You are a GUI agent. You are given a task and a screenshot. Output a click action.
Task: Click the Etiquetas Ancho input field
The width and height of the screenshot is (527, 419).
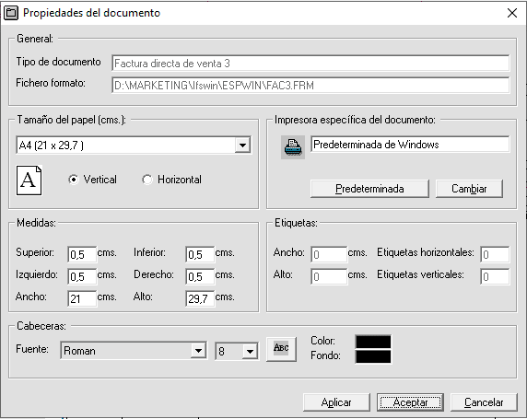coord(329,254)
